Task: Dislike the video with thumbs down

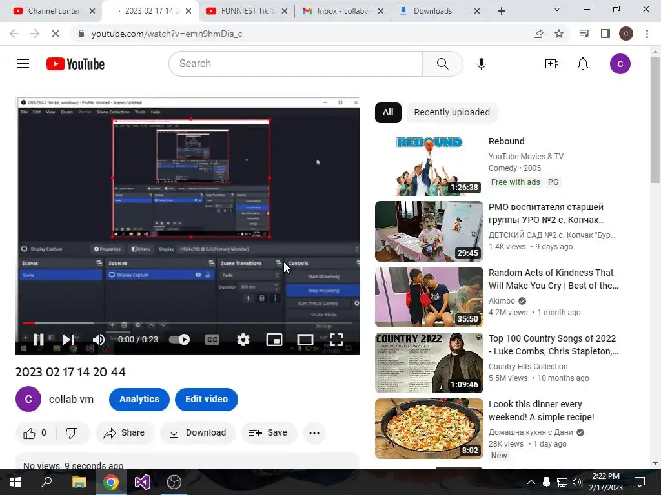Action: coord(72,432)
